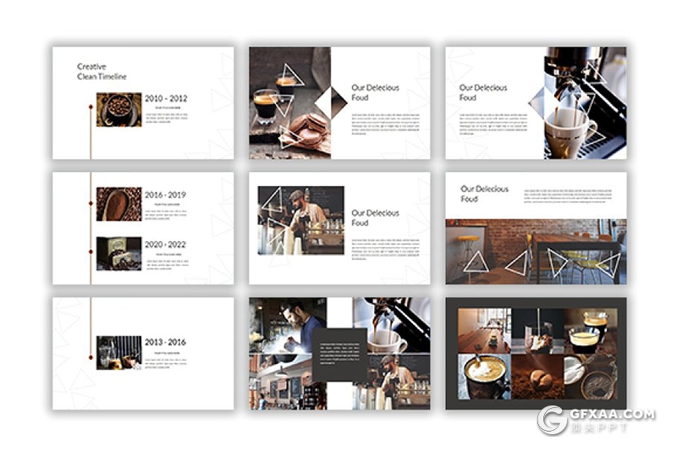The height and width of the screenshot is (452, 677).
Task: Select the 2010 - 2012 timeline dot
Action: (x=91, y=109)
